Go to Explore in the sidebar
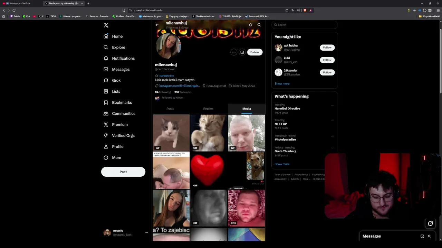This screenshot has width=442, height=248. pos(115,47)
